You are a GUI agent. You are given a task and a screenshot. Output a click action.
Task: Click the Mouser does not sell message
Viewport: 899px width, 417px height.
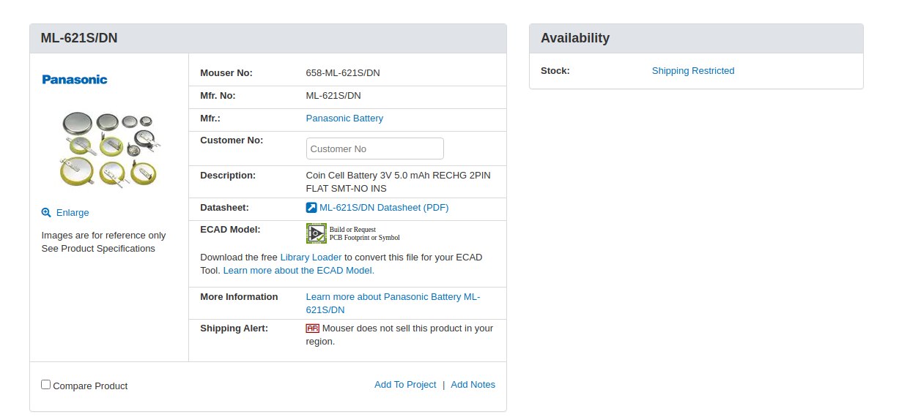tap(399, 335)
